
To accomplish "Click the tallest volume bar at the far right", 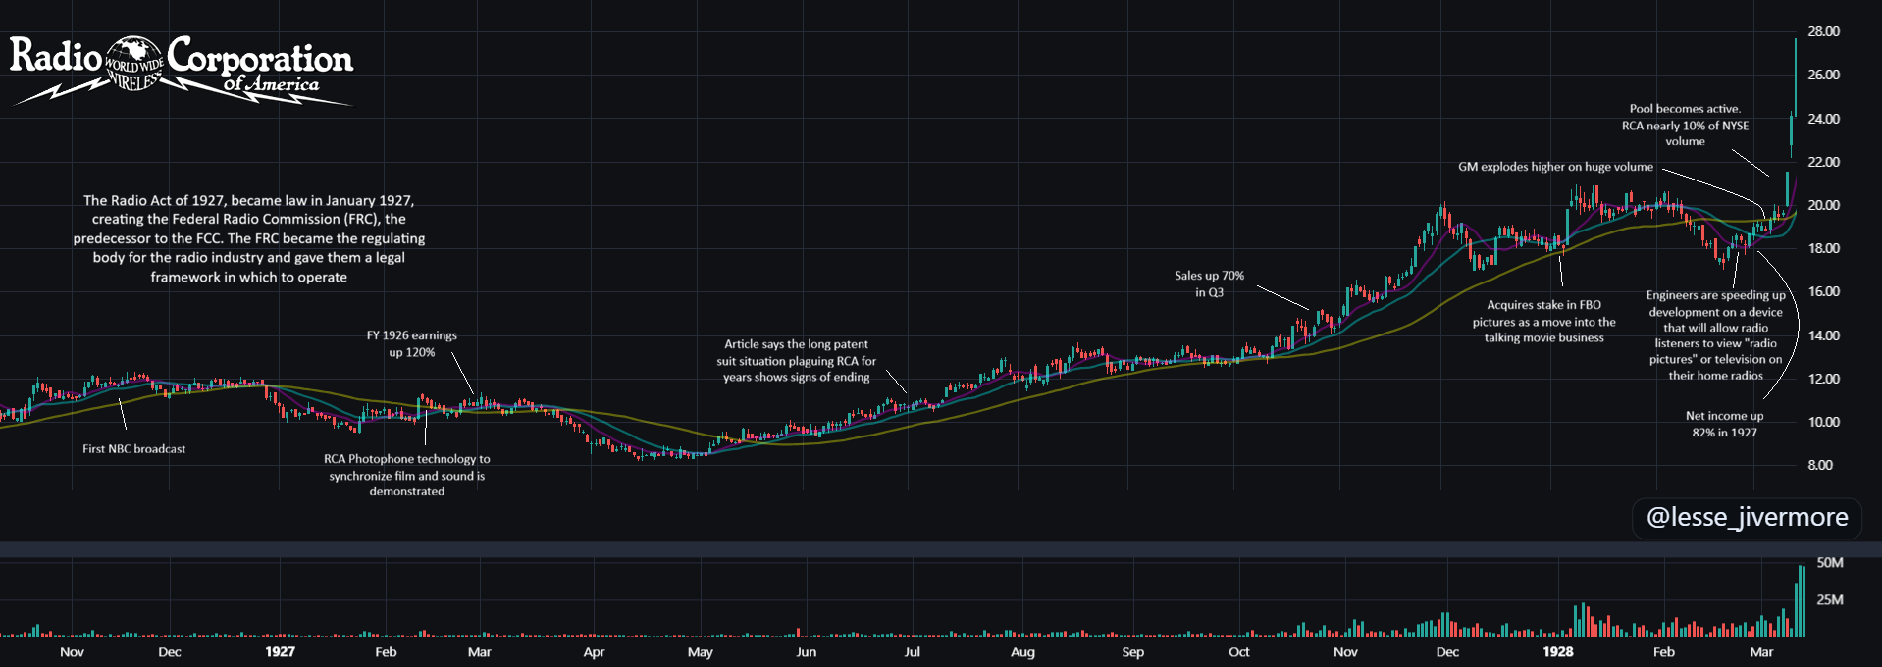I will click(1802, 601).
